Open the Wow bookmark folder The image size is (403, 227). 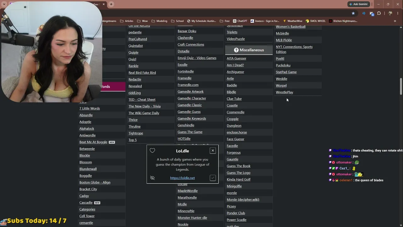tap(142, 21)
